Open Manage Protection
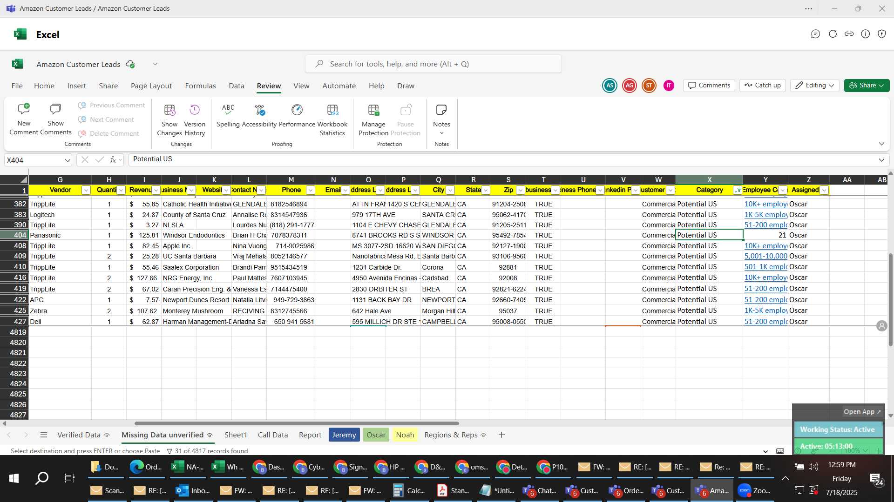The height and width of the screenshot is (502, 894). click(x=373, y=119)
